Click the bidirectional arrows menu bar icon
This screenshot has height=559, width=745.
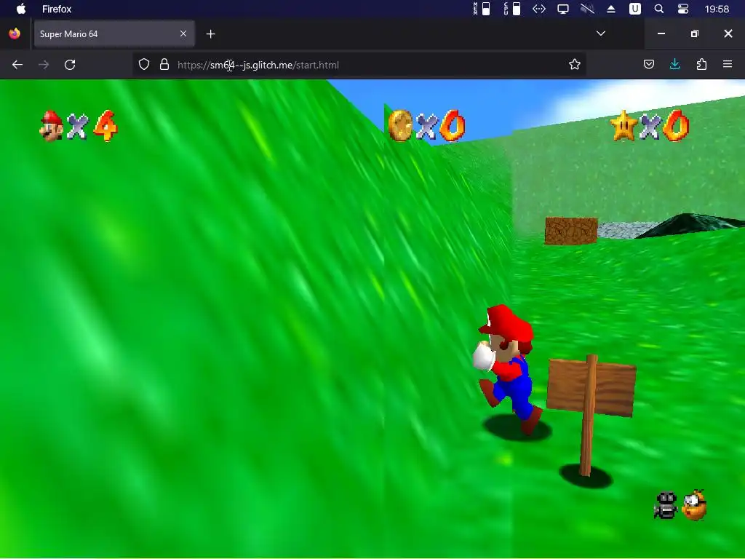[x=539, y=9]
